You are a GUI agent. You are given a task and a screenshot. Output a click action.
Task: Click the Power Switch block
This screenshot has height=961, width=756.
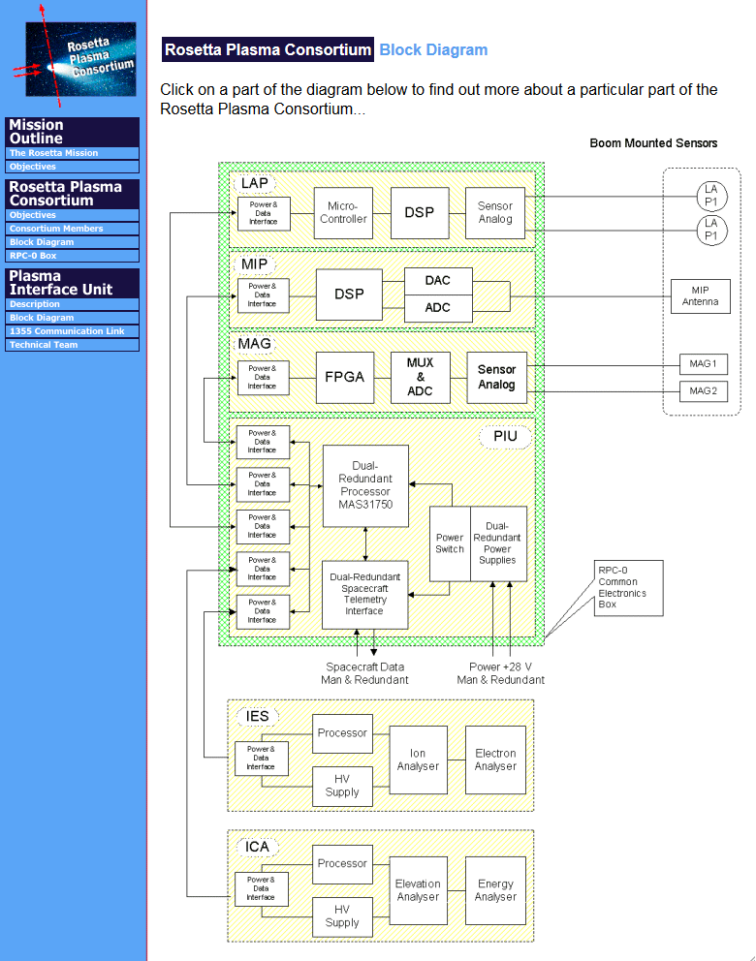[x=450, y=543]
